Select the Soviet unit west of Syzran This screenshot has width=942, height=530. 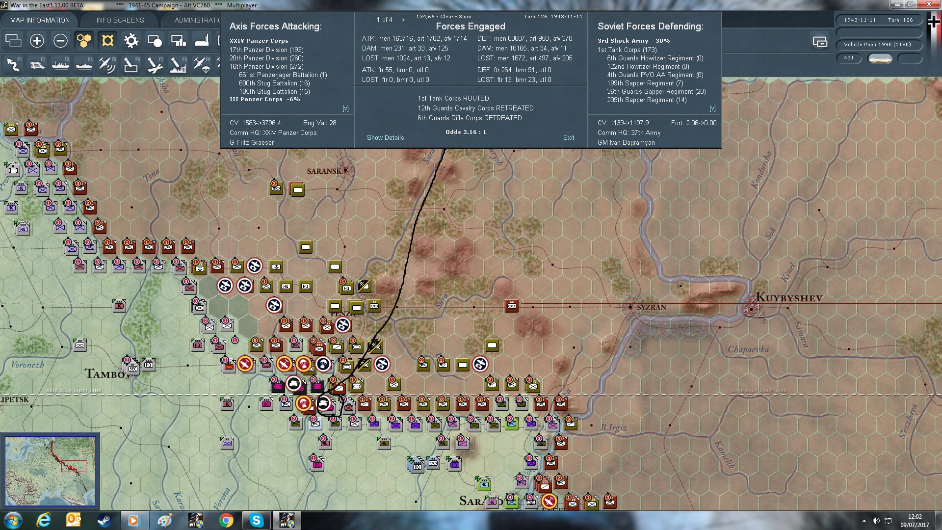(512, 306)
